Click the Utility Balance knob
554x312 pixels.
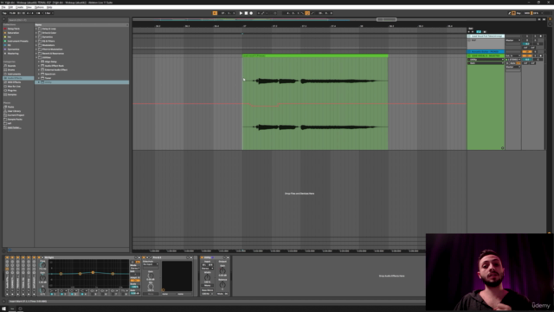click(222, 285)
